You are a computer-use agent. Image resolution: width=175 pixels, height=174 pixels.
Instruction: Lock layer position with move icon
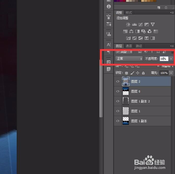point(138,73)
